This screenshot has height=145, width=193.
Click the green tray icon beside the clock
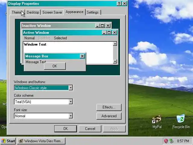pos(172,141)
